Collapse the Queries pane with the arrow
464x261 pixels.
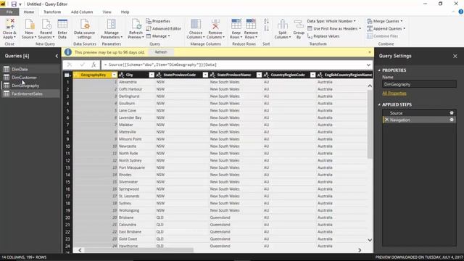57,56
